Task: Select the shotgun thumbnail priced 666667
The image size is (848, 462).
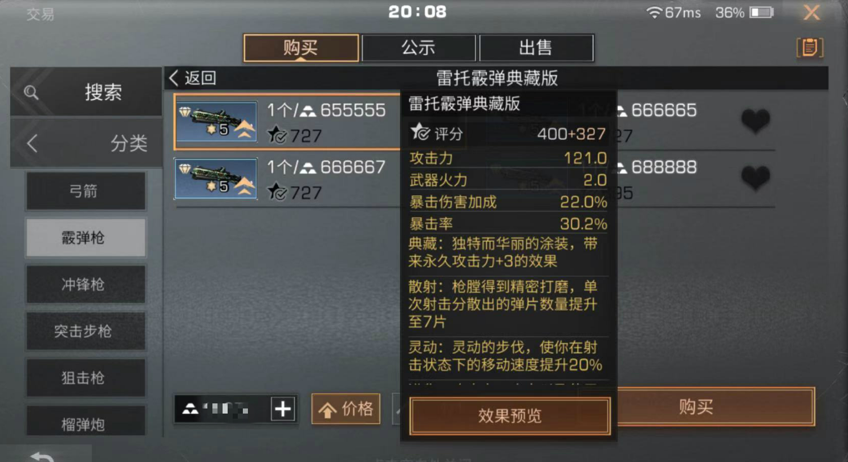Action: [x=216, y=179]
